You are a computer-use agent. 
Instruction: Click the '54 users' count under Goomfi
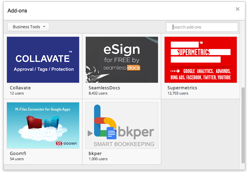(x=17, y=159)
